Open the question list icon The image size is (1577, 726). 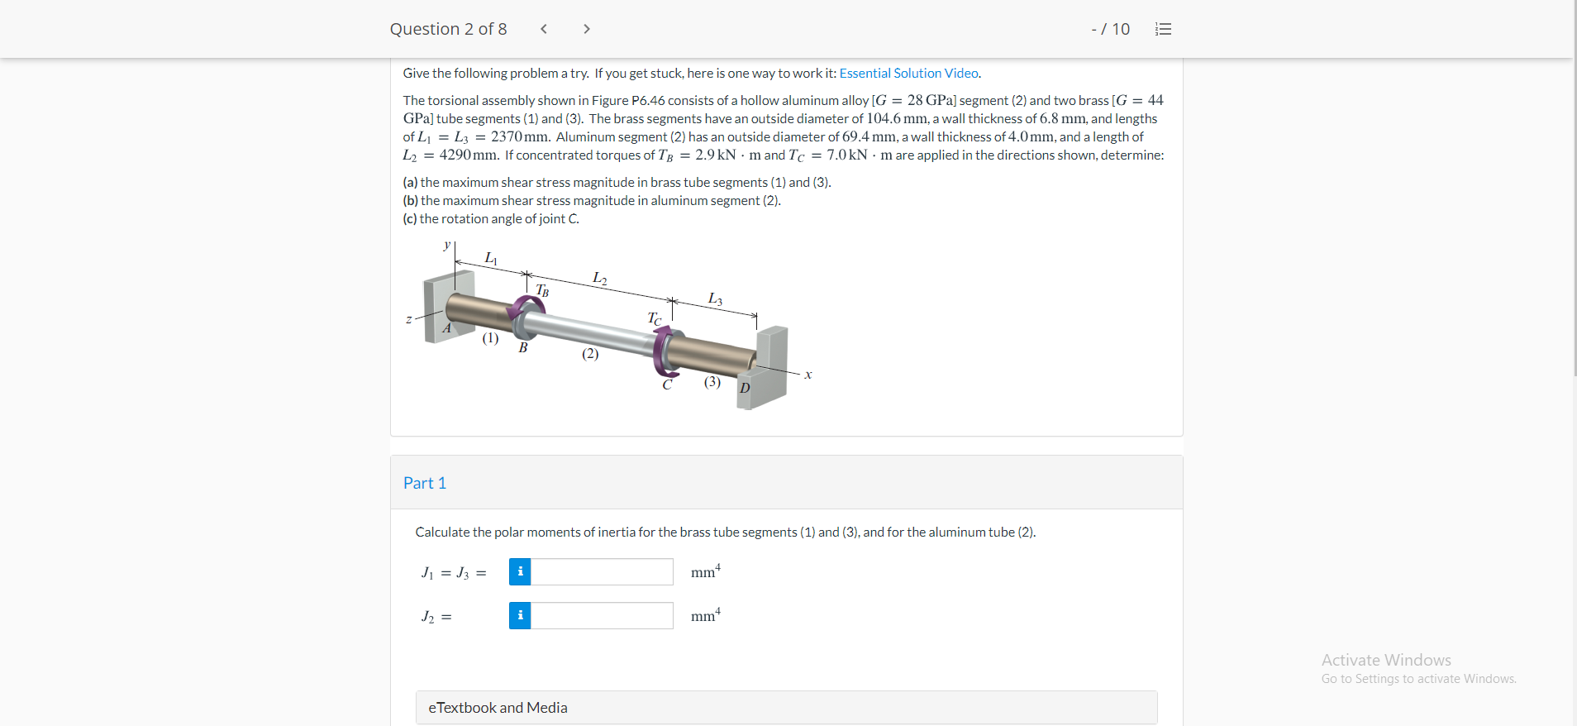(1163, 29)
